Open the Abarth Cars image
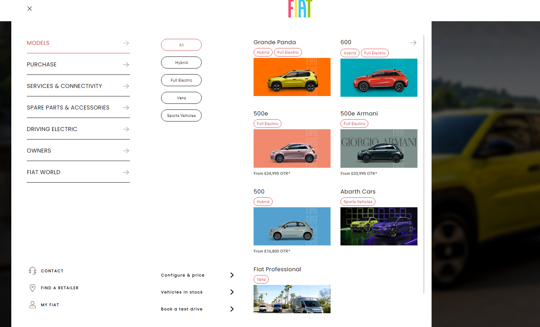This screenshot has height=327, width=540. point(379,226)
